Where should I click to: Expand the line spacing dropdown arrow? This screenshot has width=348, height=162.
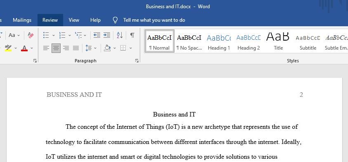(95, 48)
